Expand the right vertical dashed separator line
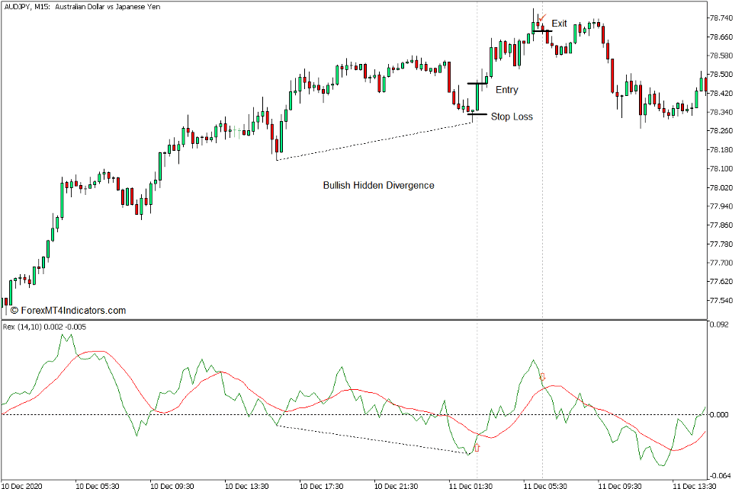This screenshot has height=495, width=745. click(541, 228)
